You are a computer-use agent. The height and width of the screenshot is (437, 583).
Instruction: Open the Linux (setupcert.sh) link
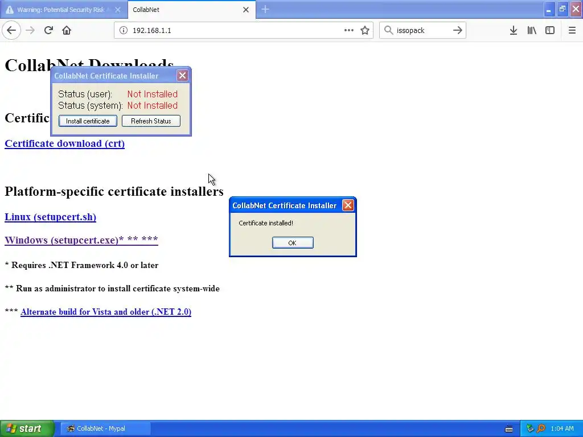point(50,217)
